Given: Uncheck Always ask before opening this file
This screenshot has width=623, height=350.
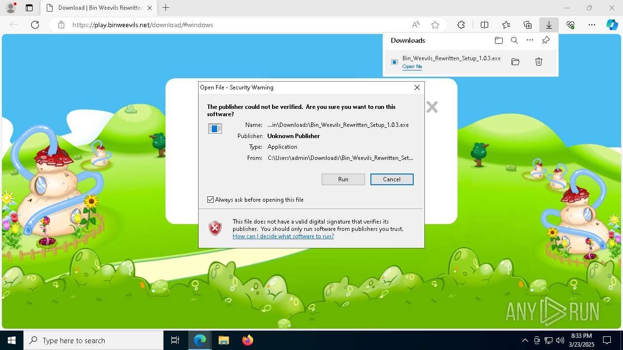Looking at the screenshot, I should point(210,200).
